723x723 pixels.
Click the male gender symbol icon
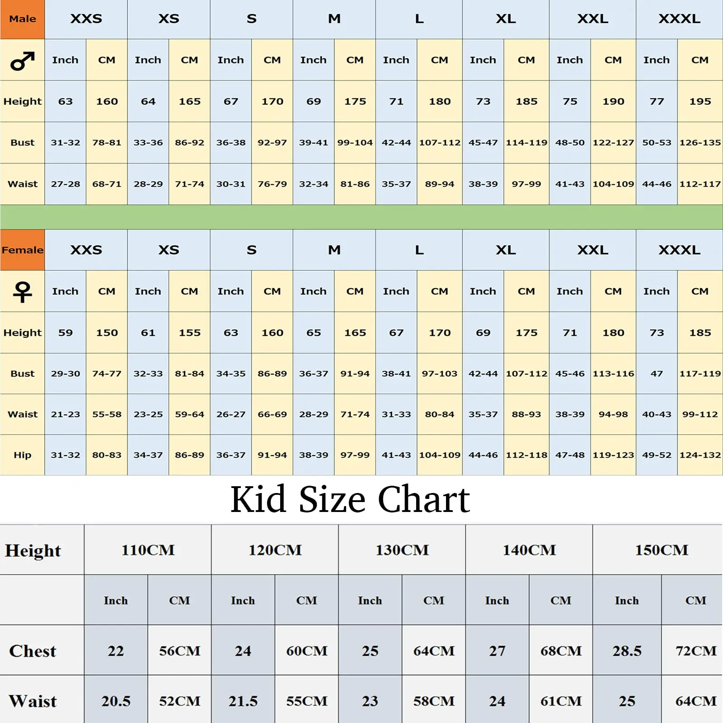[23, 61]
